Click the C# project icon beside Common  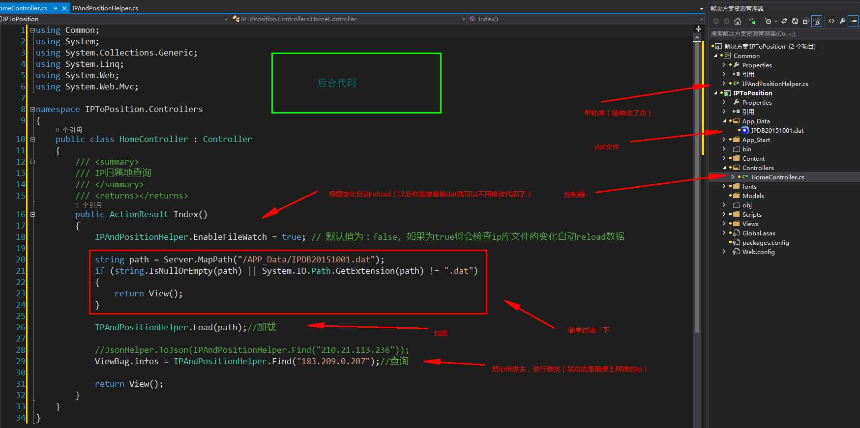coord(727,56)
